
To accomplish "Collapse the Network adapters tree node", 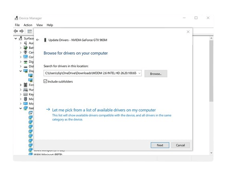I will coord(20,108).
